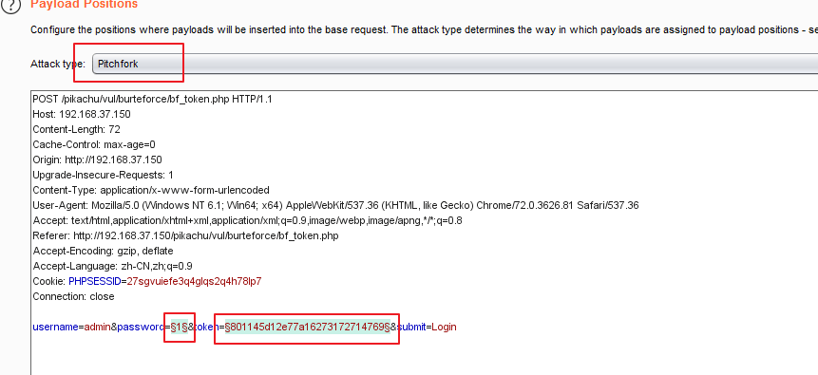Click the Connection: close header
Viewport: 818px width, 375px height.
click(73, 296)
